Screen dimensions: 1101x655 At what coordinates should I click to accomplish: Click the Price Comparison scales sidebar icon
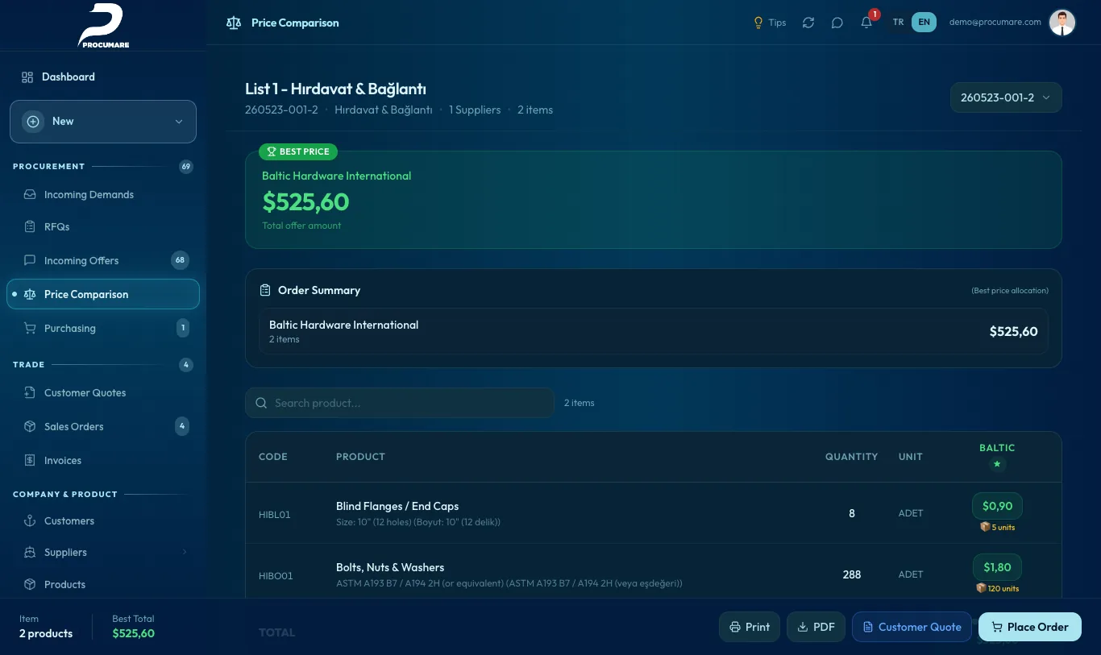coord(30,295)
